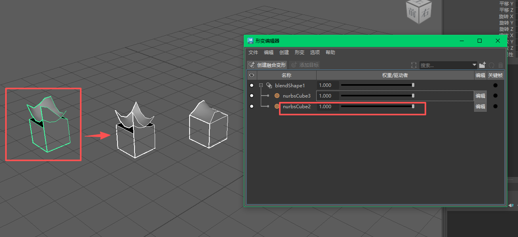Viewport: 518px width, 237px height.
Task: Click the nurbsCube3 target icon
Action: [277, 96]
